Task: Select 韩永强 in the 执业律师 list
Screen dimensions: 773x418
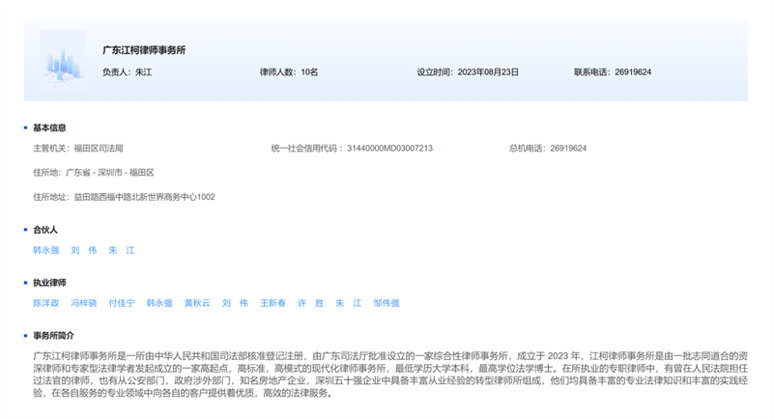Action: tap(159, 303)
